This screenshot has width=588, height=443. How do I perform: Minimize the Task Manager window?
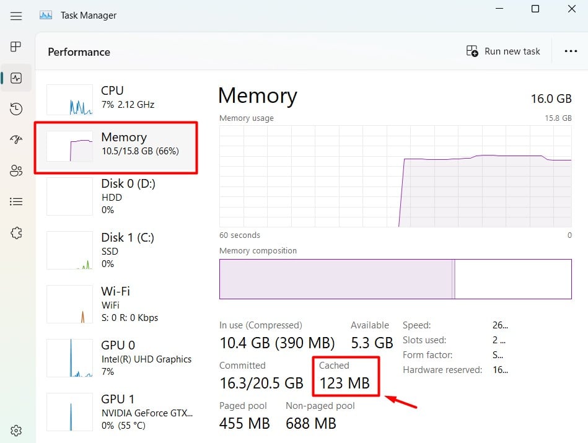(499, 8)
